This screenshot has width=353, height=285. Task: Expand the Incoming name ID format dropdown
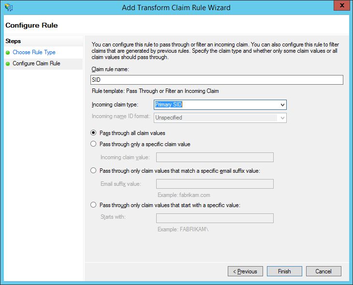click(282, 118)
